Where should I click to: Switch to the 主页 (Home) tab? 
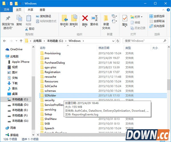coord(19,10)
